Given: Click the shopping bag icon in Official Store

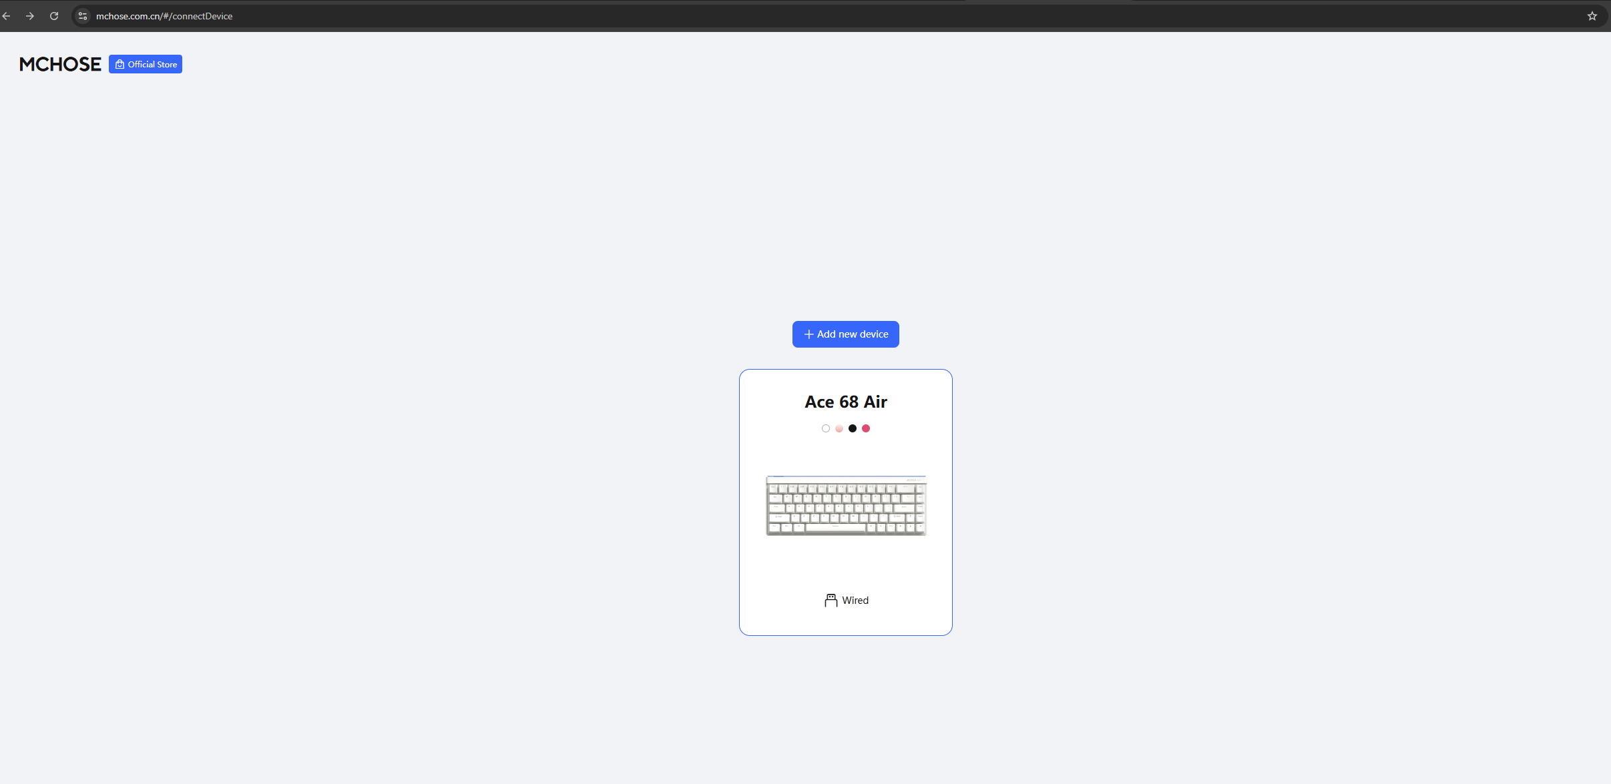Looking at the screenshot, I should pos(120,65).
